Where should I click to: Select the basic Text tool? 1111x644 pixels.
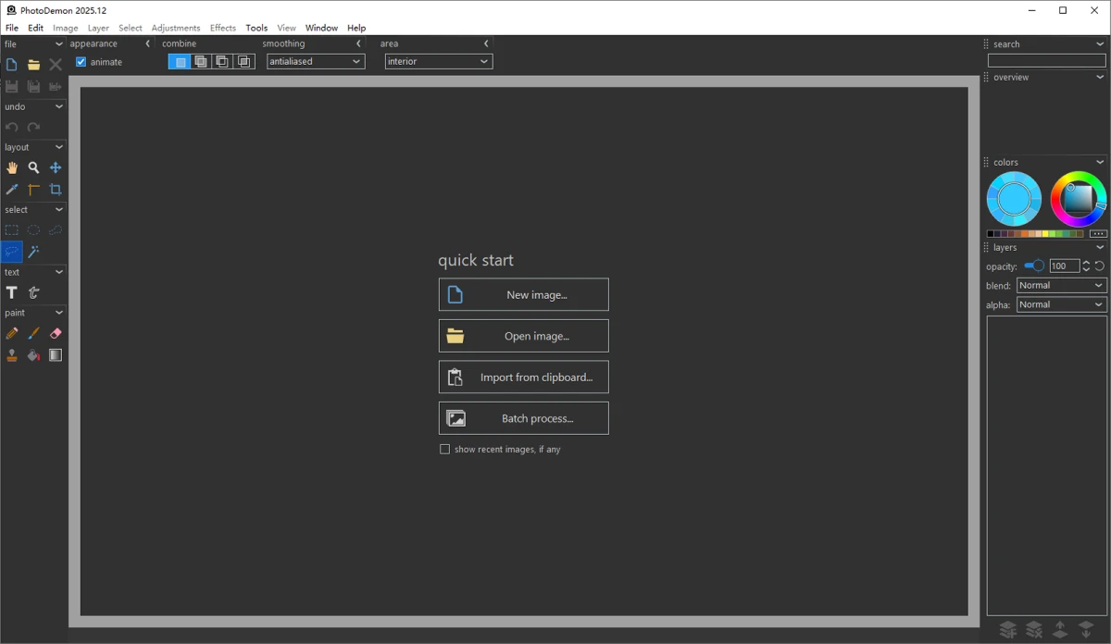pyautogui.click(x=11, y=292)
